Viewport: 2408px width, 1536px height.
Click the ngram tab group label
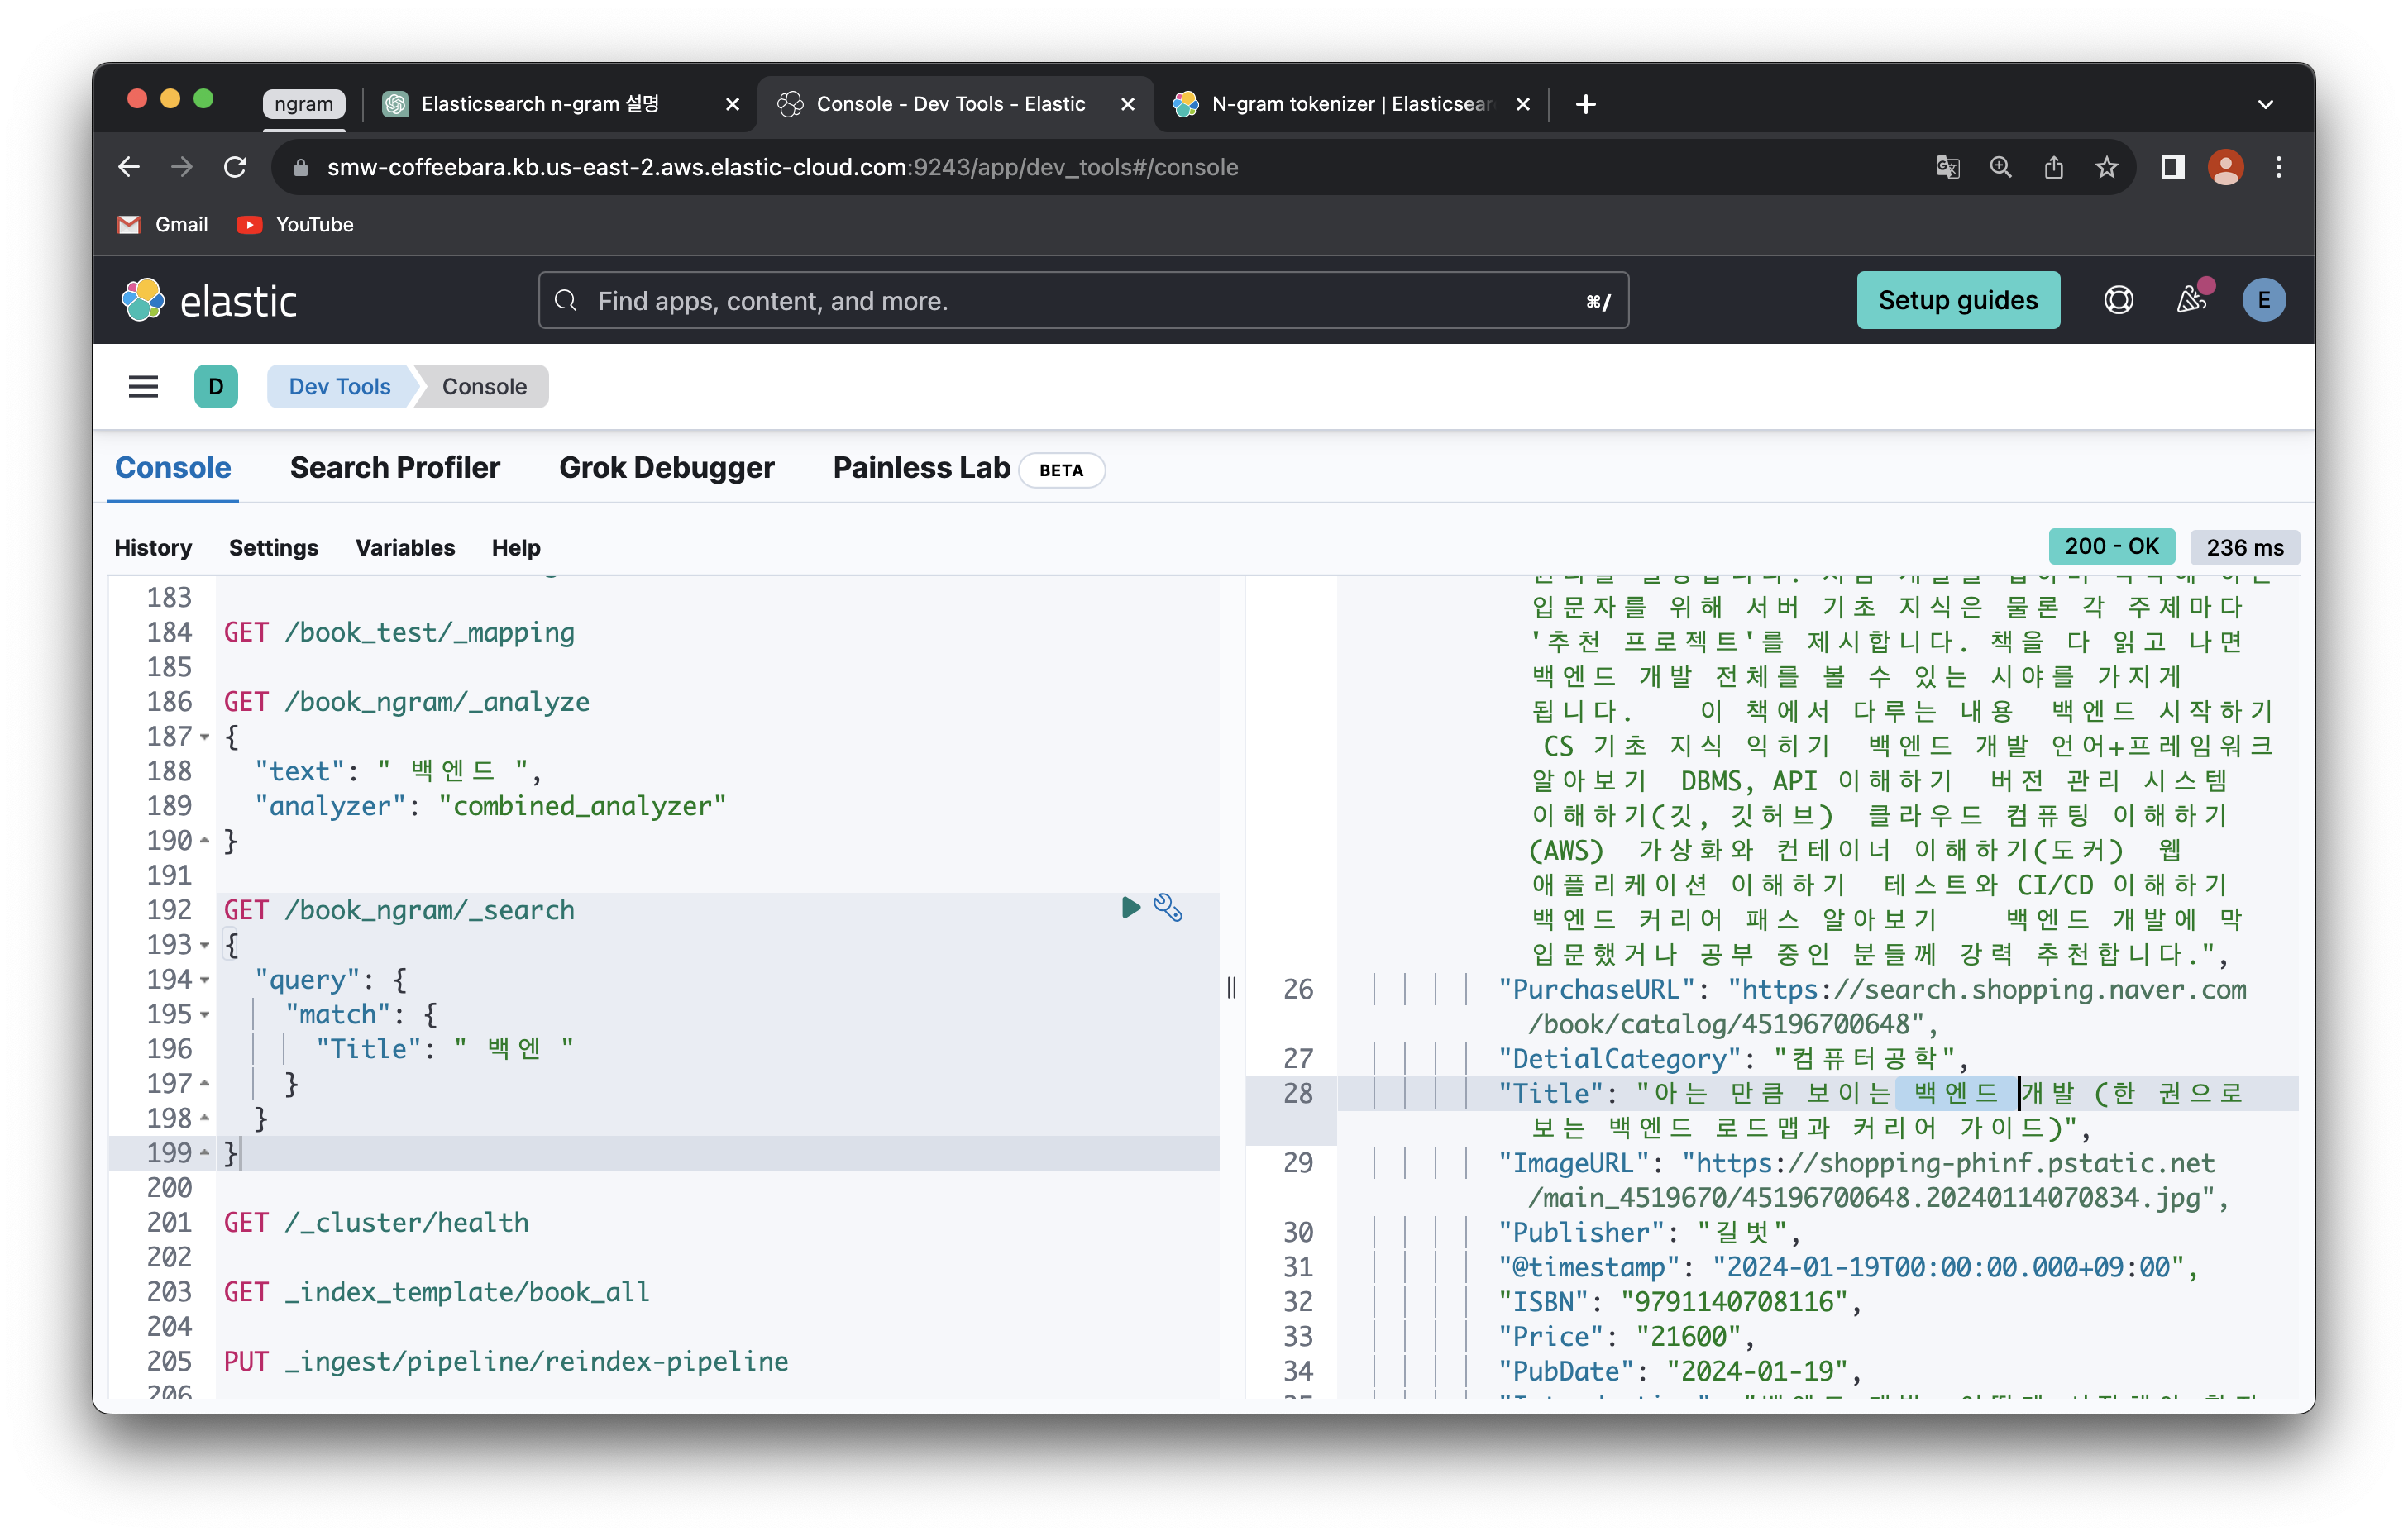[x=304, y=104]
